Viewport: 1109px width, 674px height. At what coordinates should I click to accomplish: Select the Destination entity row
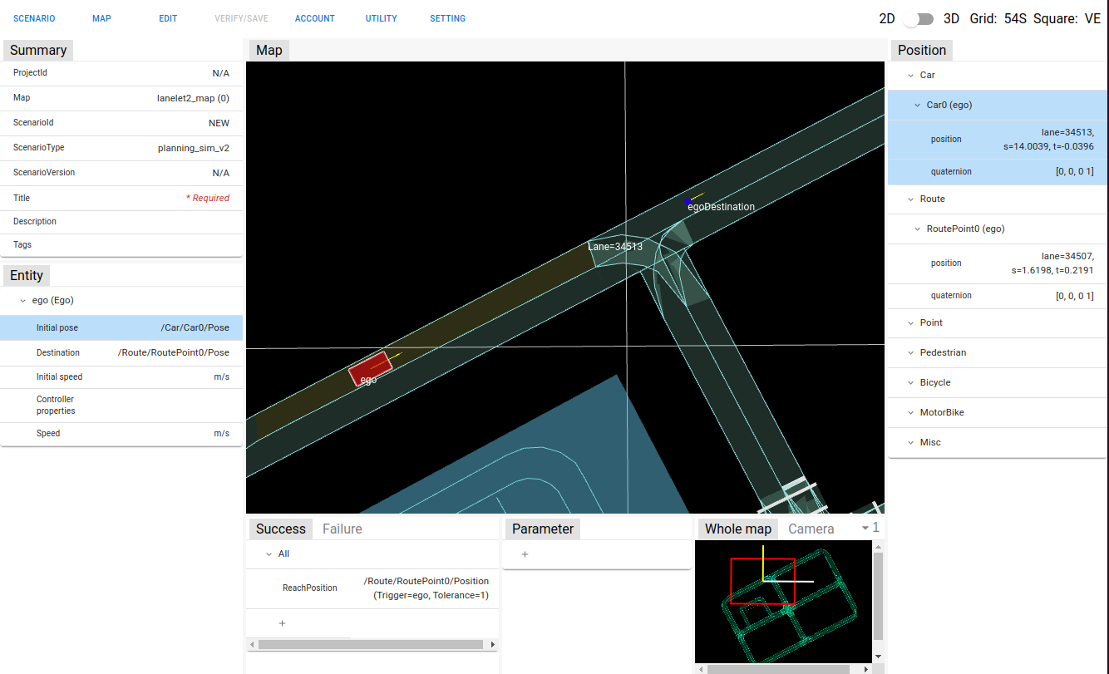click(121, 352)
